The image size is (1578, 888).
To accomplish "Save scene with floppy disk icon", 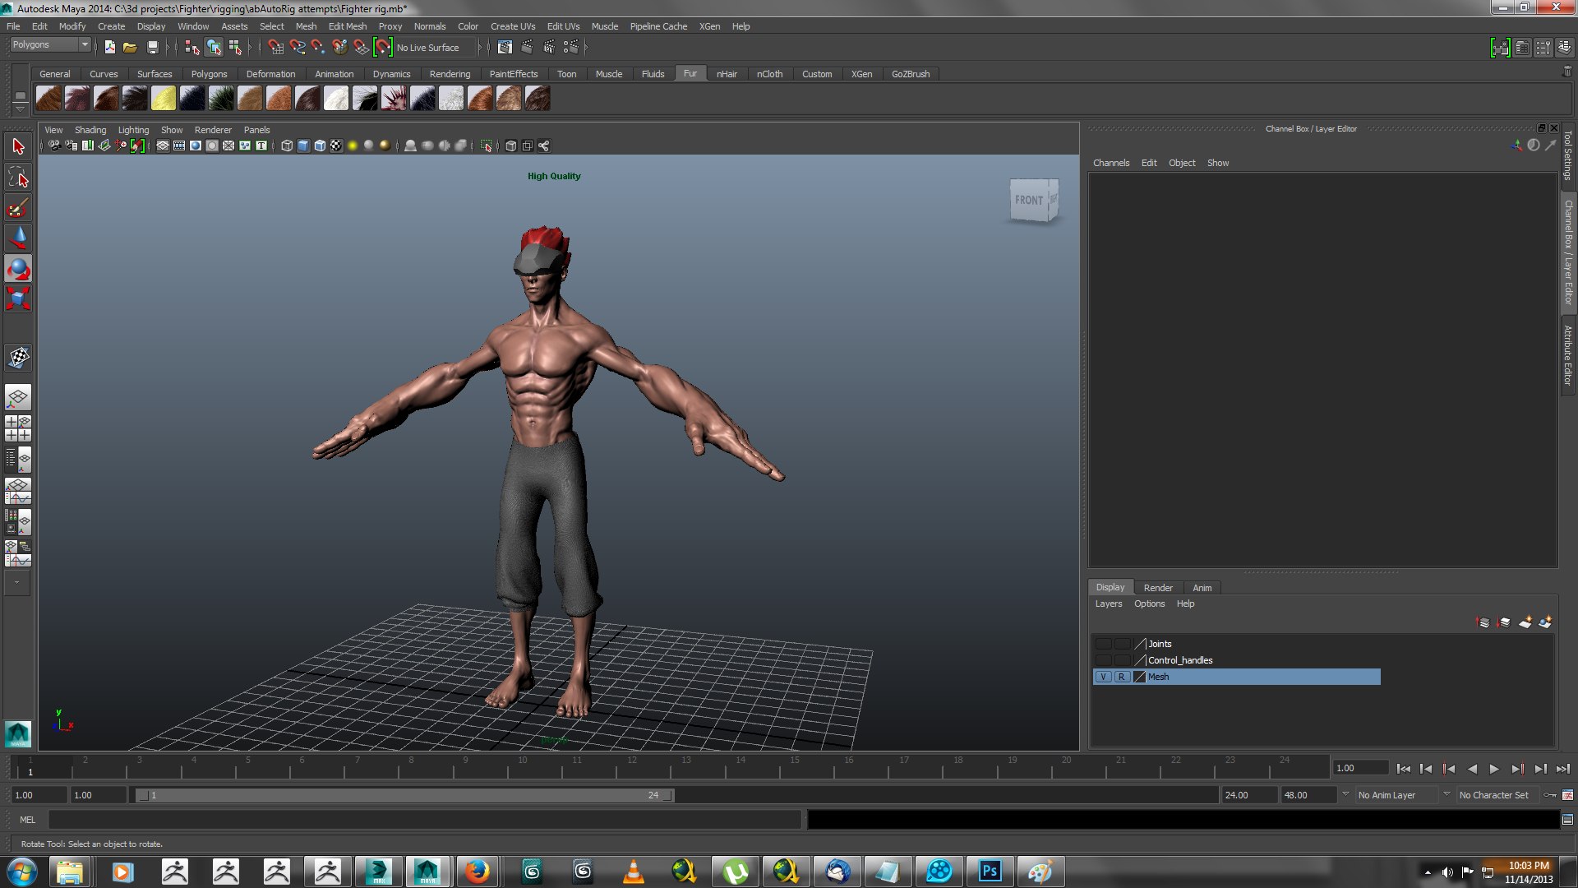I will point(152,48).
